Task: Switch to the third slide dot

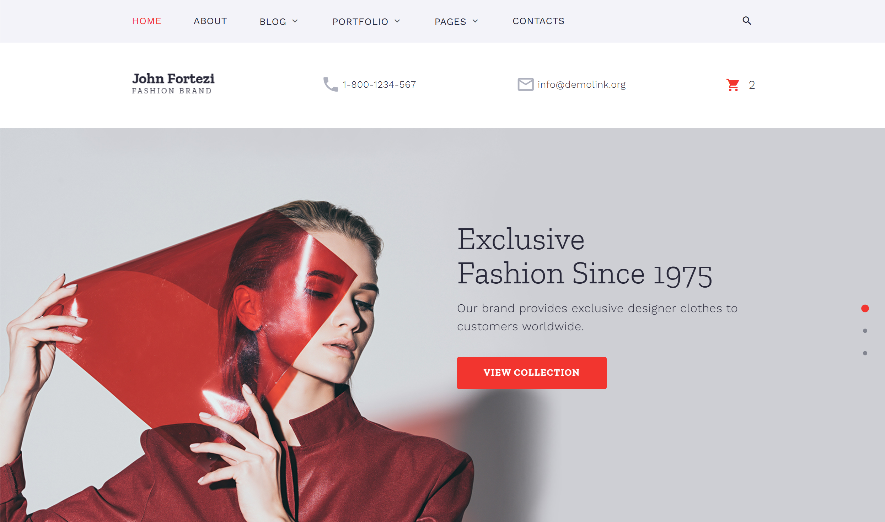Action: coord(865,353)
